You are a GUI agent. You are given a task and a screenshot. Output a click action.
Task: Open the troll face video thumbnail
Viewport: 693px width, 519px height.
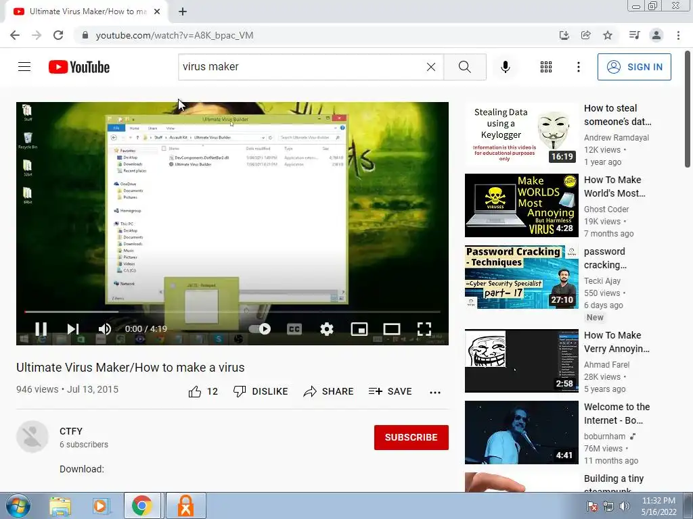tap(522, 361)
